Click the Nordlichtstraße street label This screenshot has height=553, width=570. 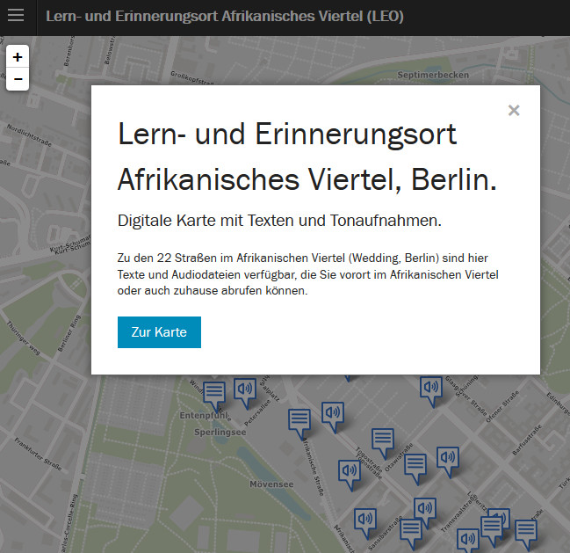click(x=30, y=135)
